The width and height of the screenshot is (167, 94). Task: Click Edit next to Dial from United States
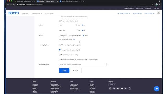coord(74,39)
